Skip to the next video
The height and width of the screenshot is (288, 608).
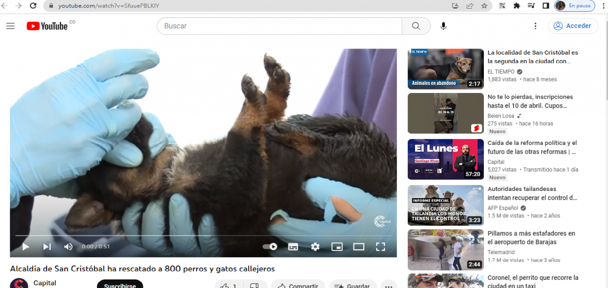(x=47, y=247)
